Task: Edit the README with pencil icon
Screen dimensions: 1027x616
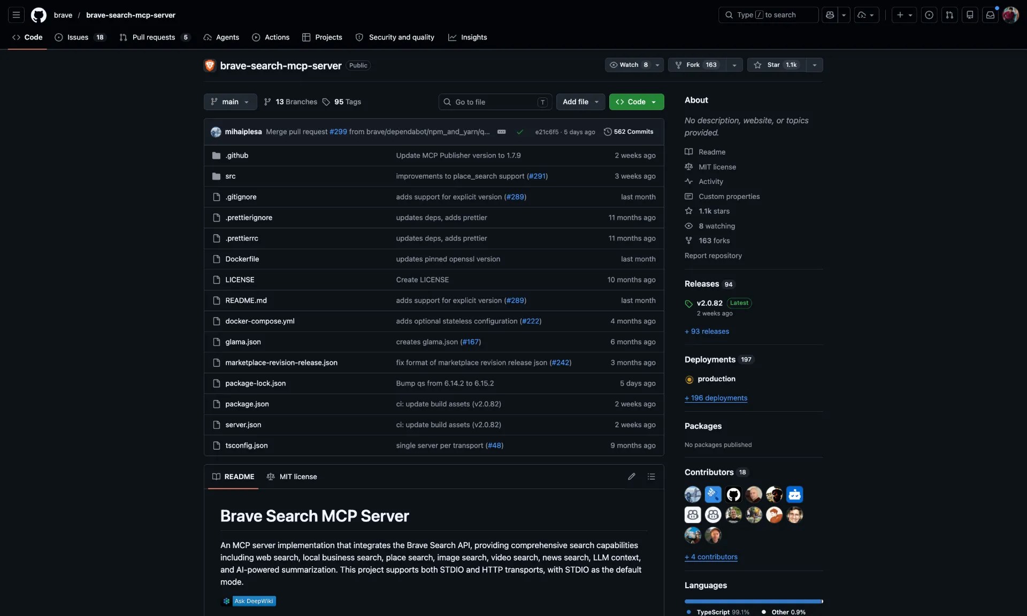Action: click(x=632, y=476)
